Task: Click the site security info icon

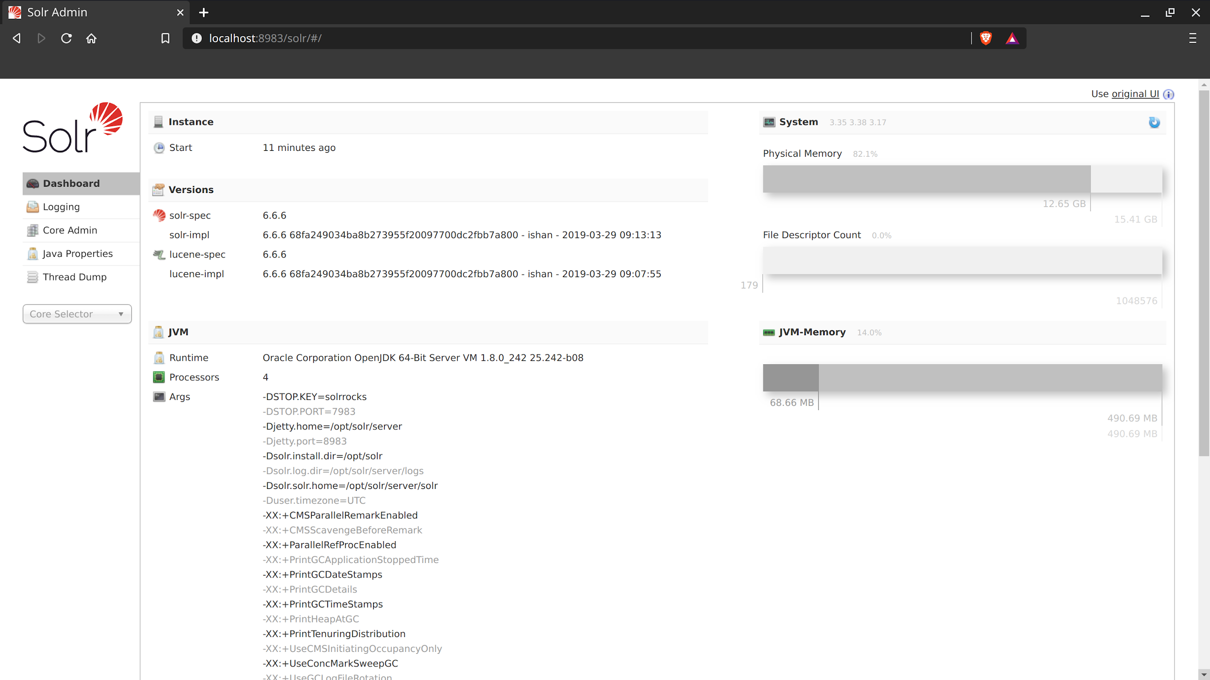Action: (197, 38)
